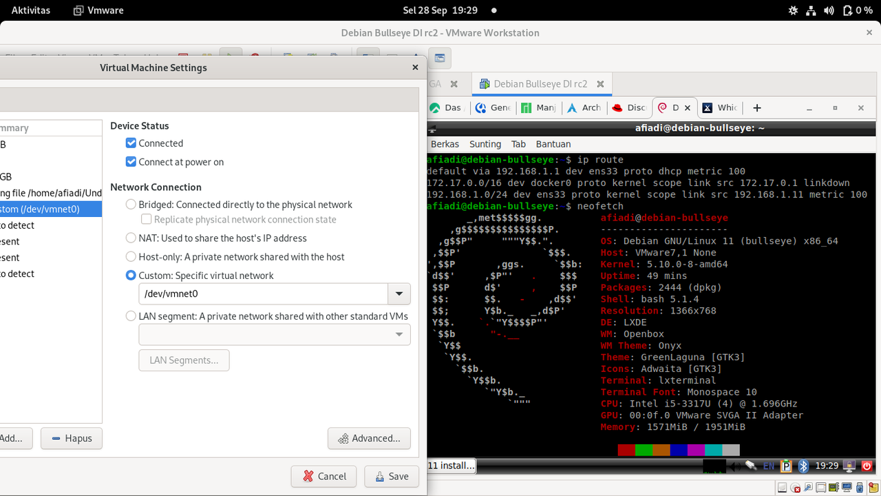Select LAN segment network option
This screenshot has height=496, width=881.
point(131,316)
